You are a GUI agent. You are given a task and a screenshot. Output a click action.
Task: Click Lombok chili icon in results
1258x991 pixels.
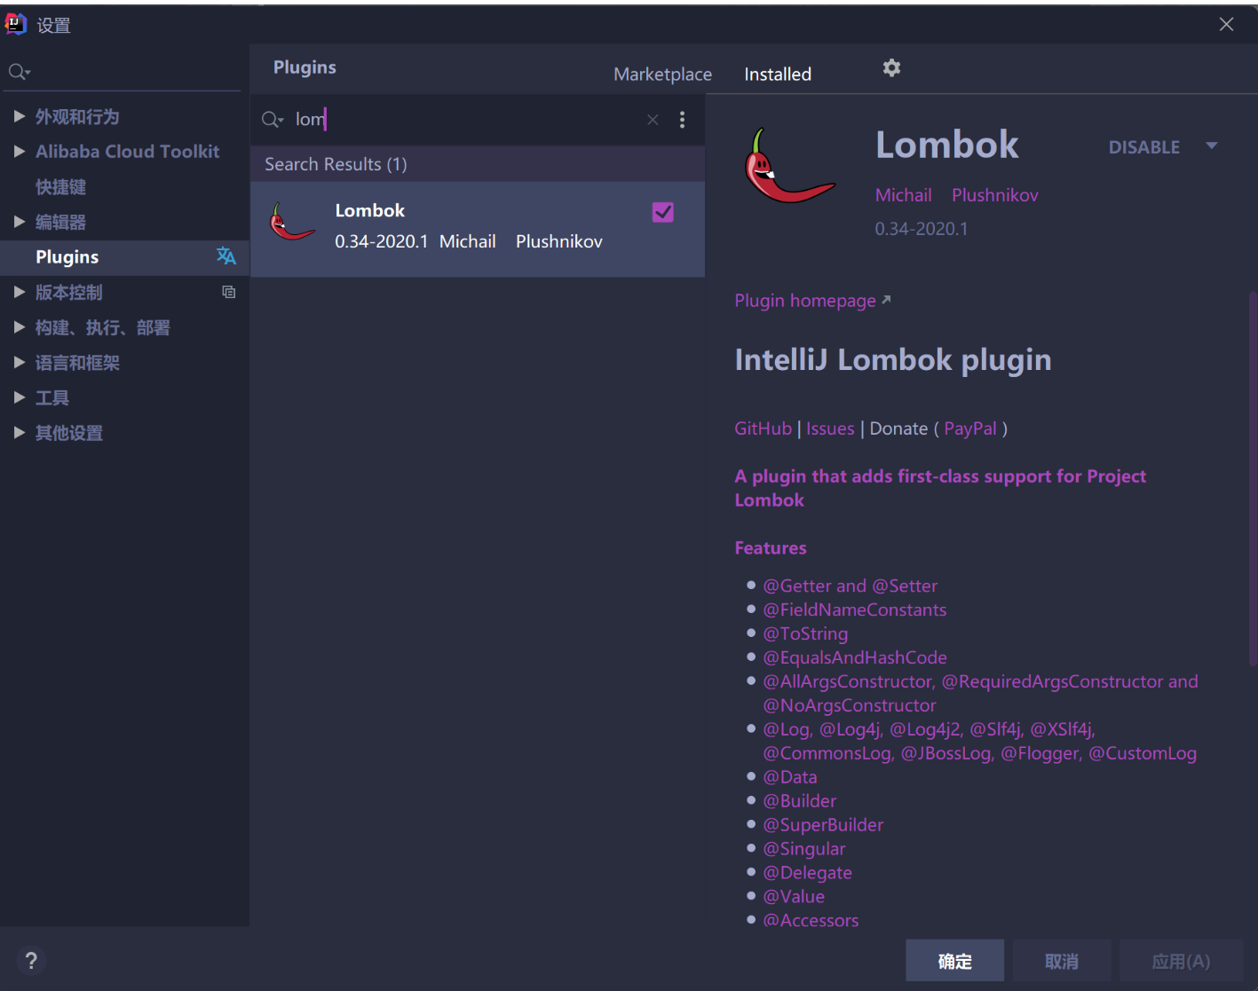point(292,222)
